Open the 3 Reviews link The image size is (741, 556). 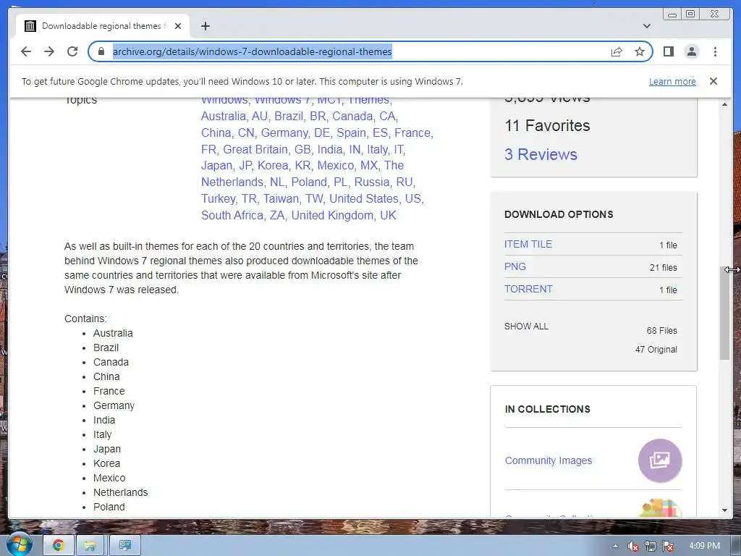541,155
